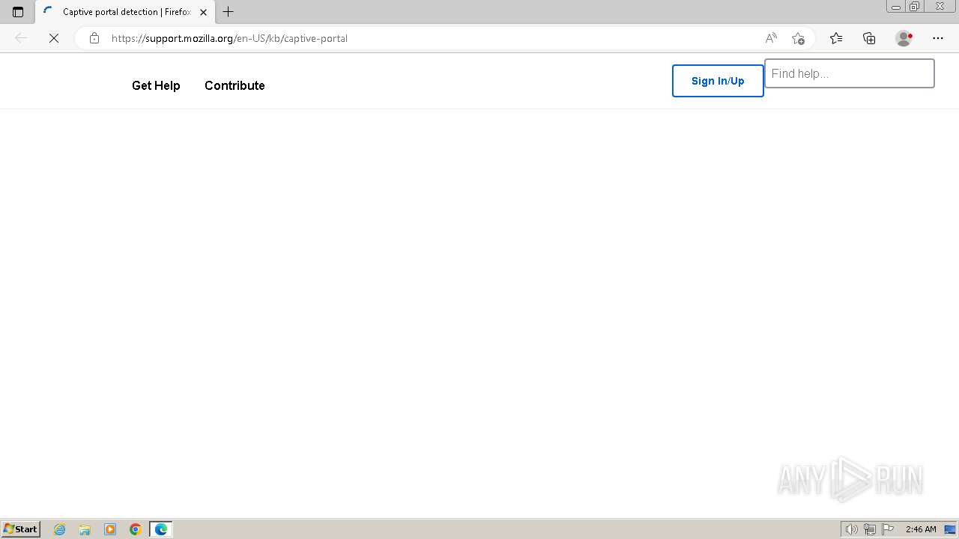
Task: Click the Sign In/Up button
Action: (x=718, y=81)
